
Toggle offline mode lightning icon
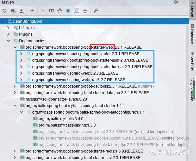coord(68,11)
